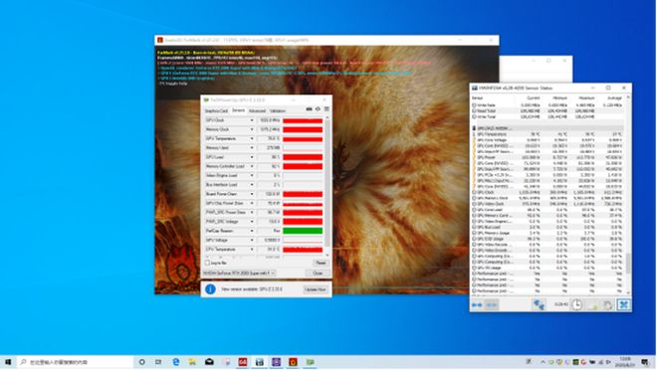
Task: Open the GPU-Z hamburger menu
Action: 327,109
